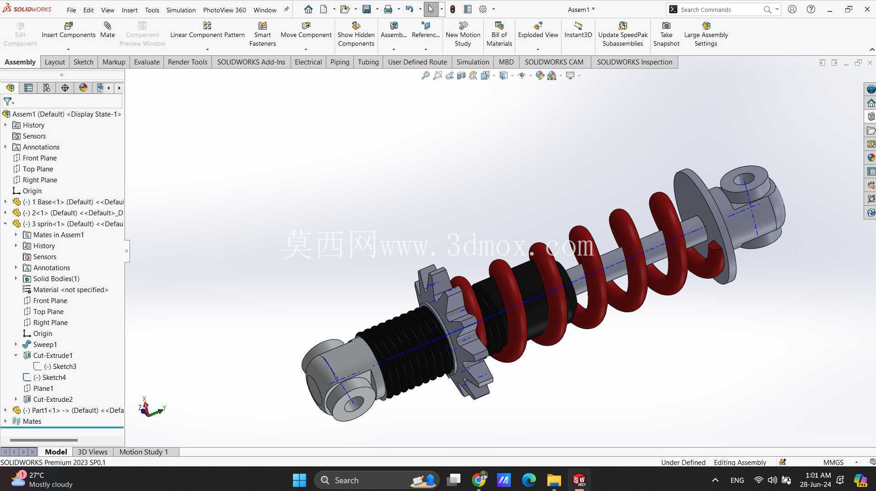876x491 pixels.
Task: Create an Exploded View
Action: (x=538, y=30)
